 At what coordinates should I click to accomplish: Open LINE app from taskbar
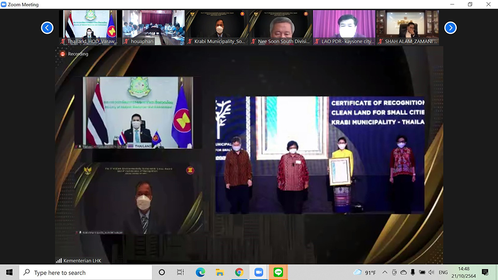click(x=278, y=273)
